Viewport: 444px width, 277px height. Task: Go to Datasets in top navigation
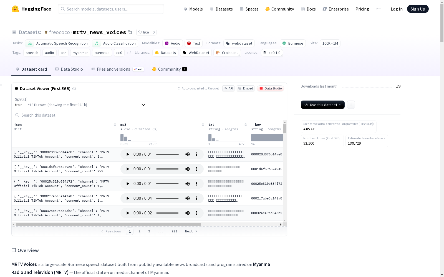point(221,9)
